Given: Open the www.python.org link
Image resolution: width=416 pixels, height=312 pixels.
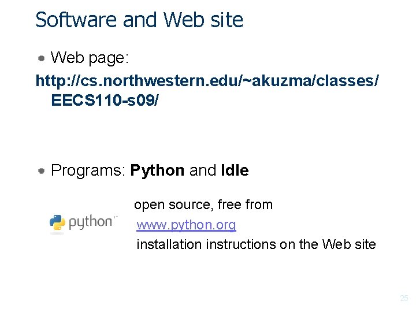Looking at the screenshot, I should pyautogui.click(x=186, y=225).
